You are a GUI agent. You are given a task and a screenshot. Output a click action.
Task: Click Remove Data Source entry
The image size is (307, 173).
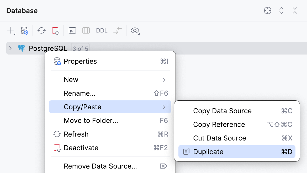[x=100, y=166]
